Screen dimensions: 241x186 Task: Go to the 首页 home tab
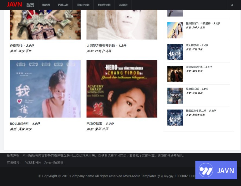coord(30,5)
